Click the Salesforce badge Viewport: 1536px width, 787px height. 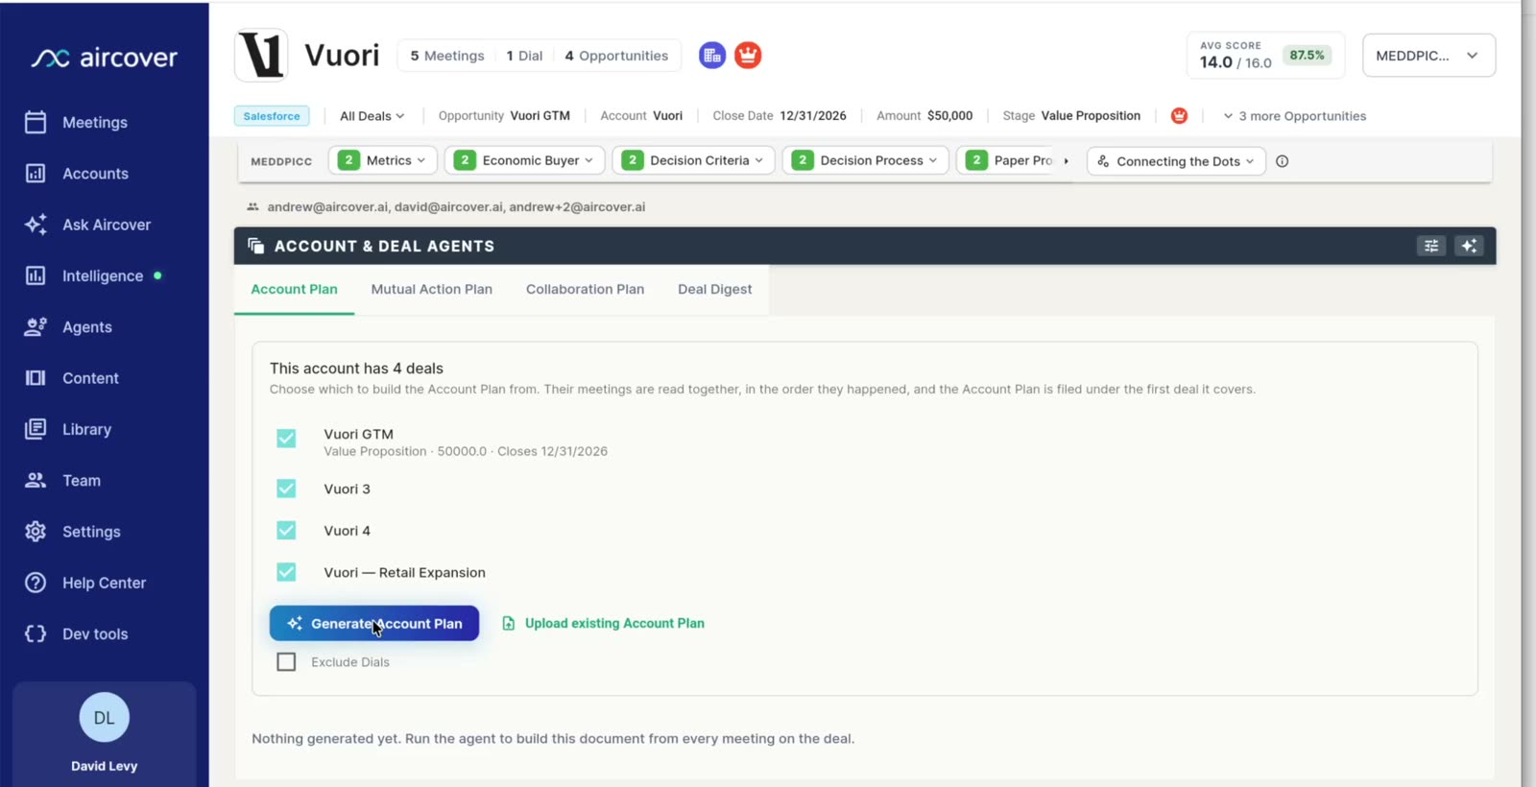272,116
